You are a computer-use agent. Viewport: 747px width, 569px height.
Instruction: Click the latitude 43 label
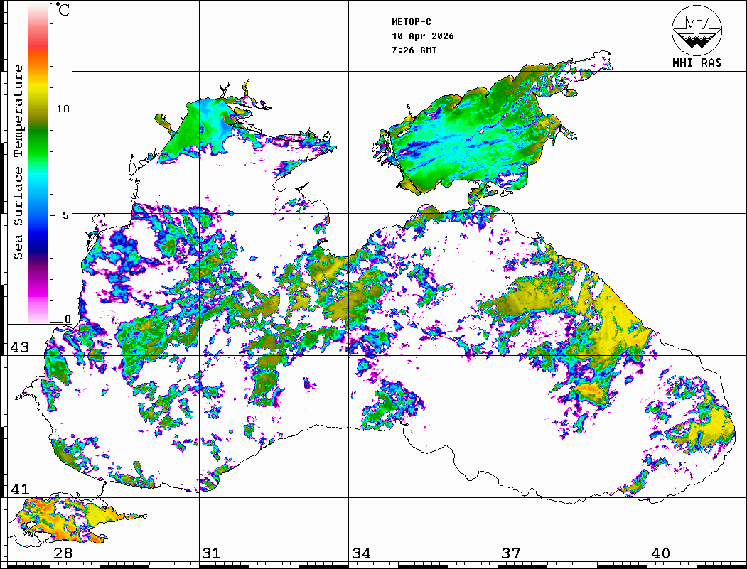click(x=19, y=347)
